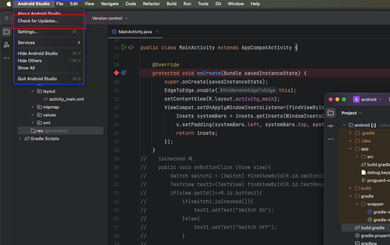Click the override gutter icon next to onCreate

pos(124,72)
